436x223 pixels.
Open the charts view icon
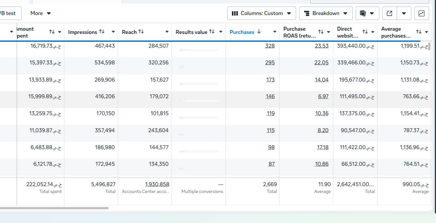pos(422,13)
